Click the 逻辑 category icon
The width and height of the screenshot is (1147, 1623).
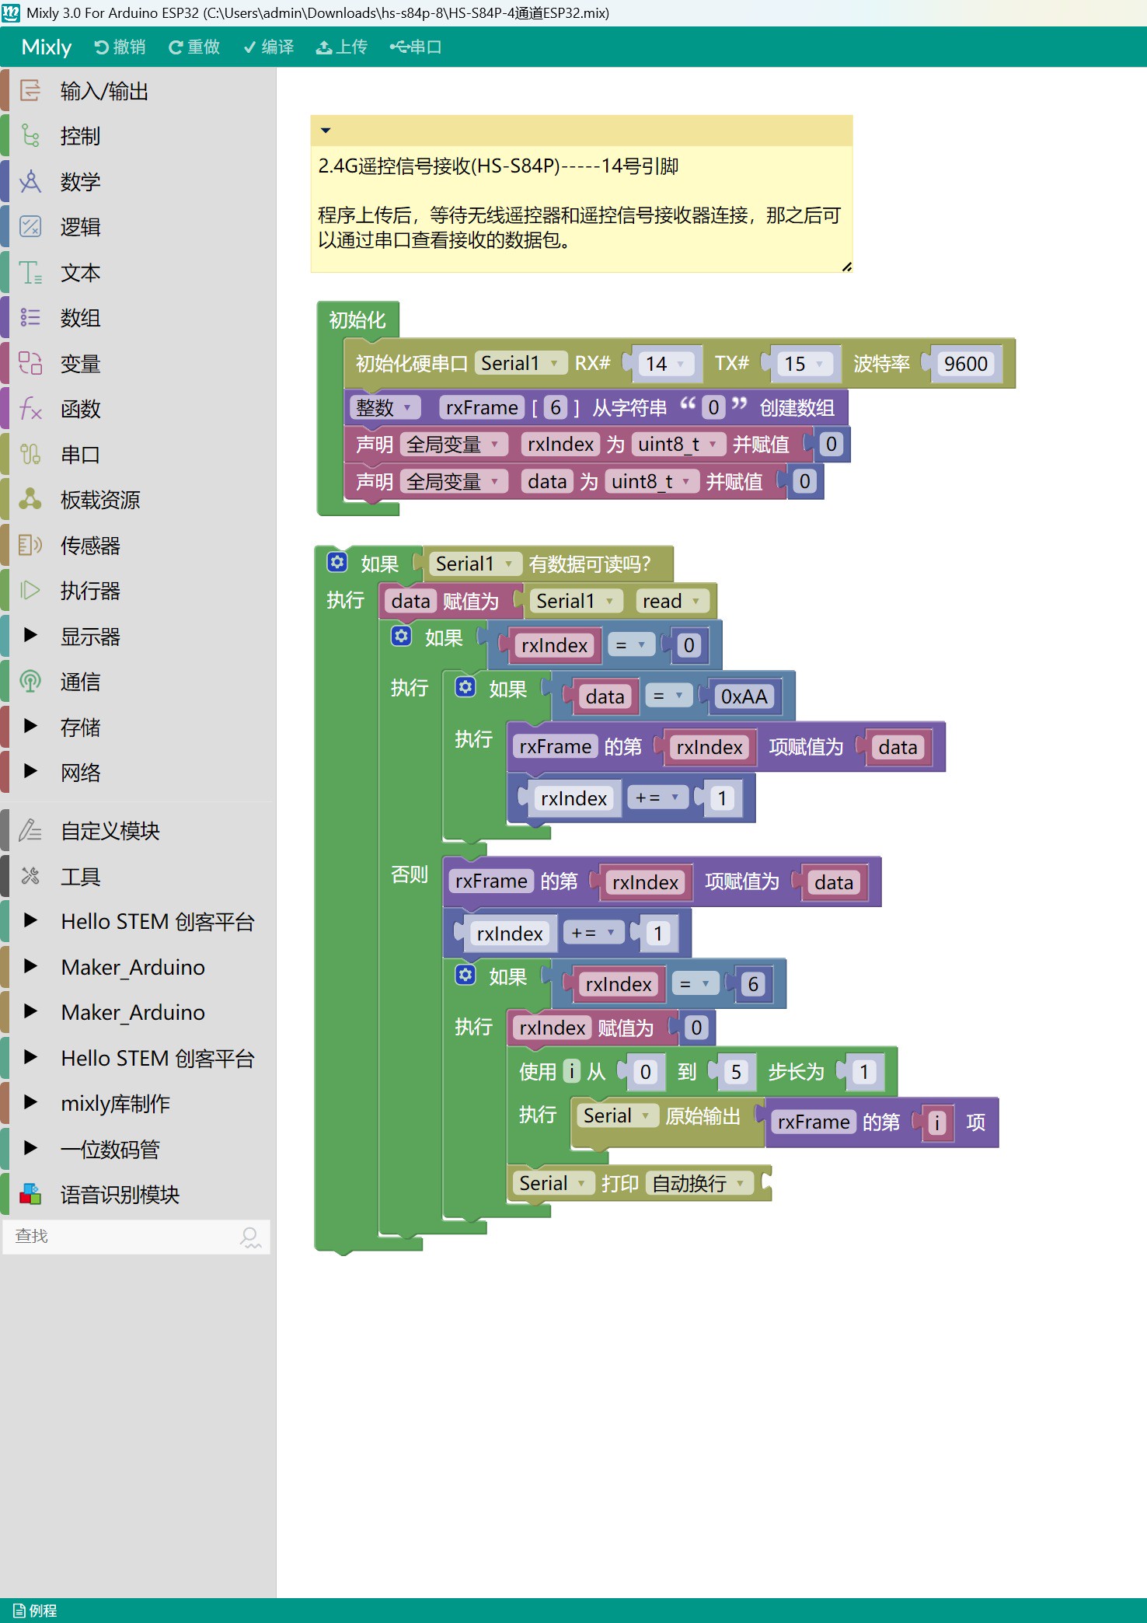click(30, 227)
